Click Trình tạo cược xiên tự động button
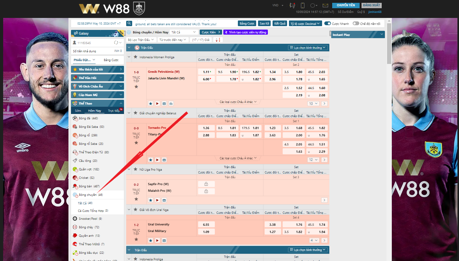 pyautogui.click(x=245, y=32)
